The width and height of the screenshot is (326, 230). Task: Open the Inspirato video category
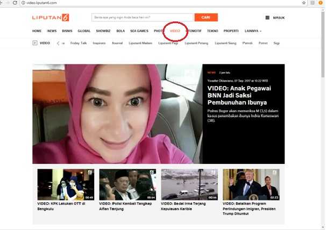coord(99,43)
